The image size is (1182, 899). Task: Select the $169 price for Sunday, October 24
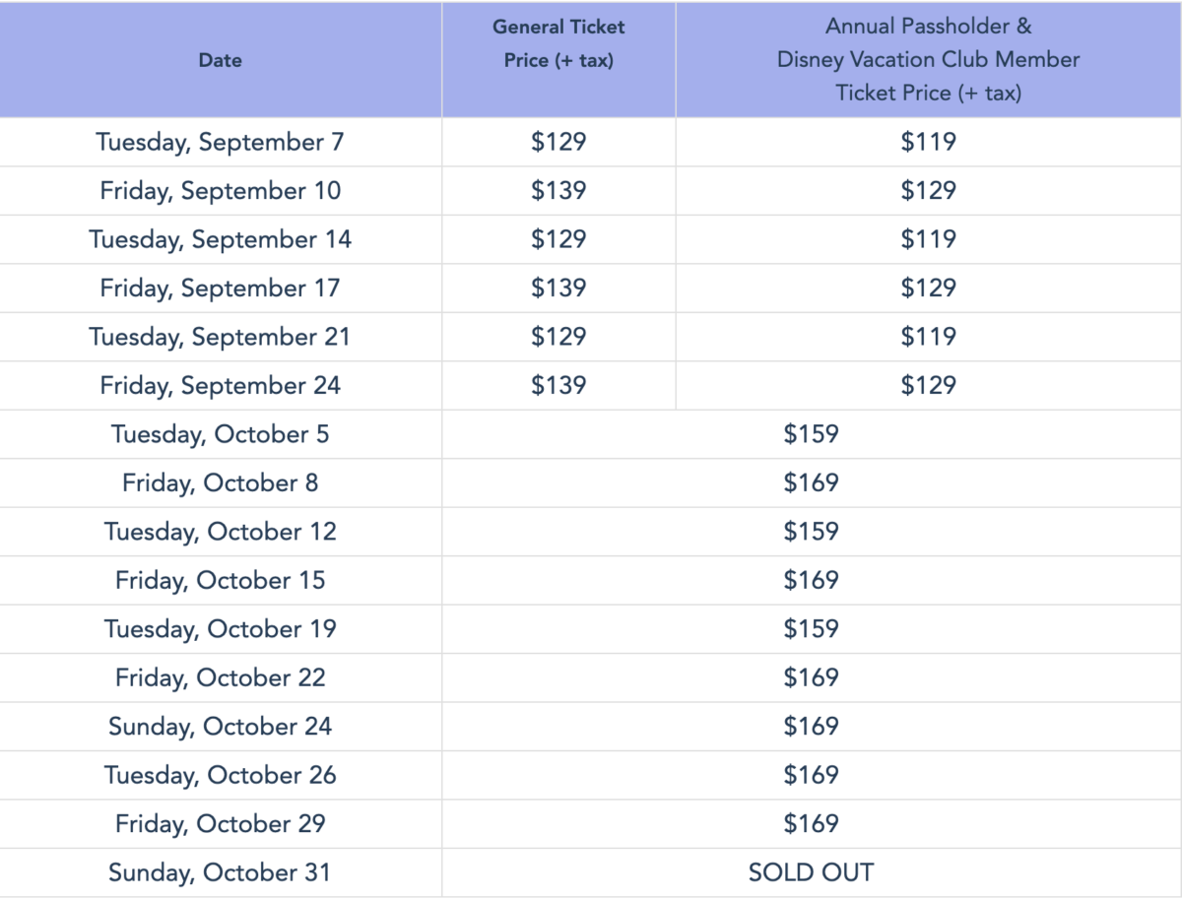pyautogui.click(x=811, y=726)
